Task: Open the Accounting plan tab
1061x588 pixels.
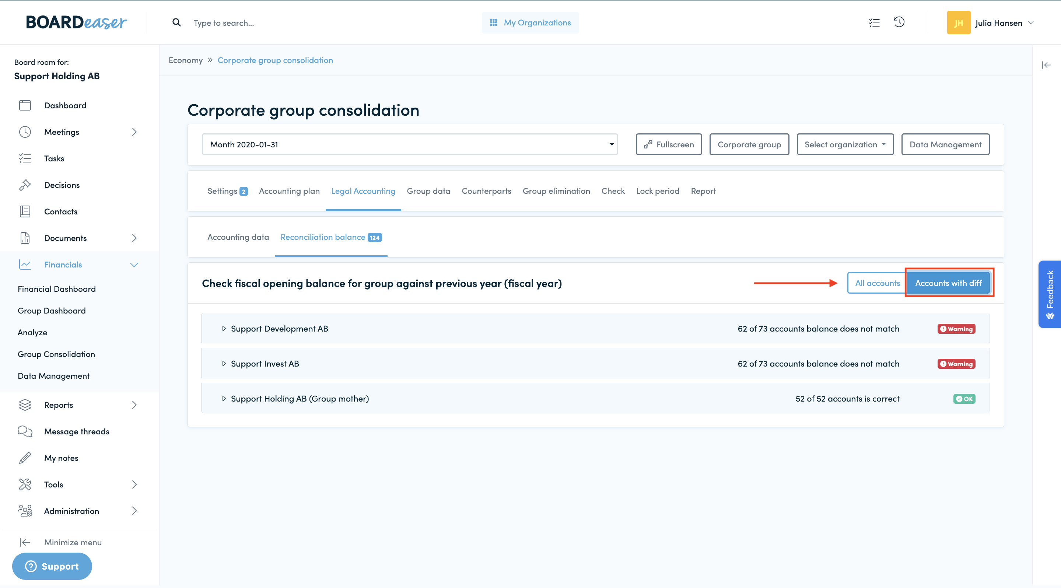Action: 289,191
